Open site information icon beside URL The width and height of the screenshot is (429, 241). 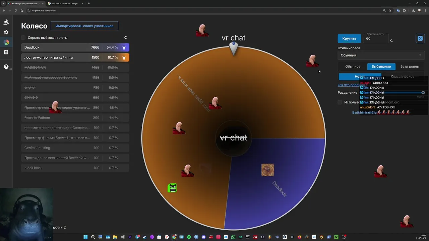(x=29, y=10)
